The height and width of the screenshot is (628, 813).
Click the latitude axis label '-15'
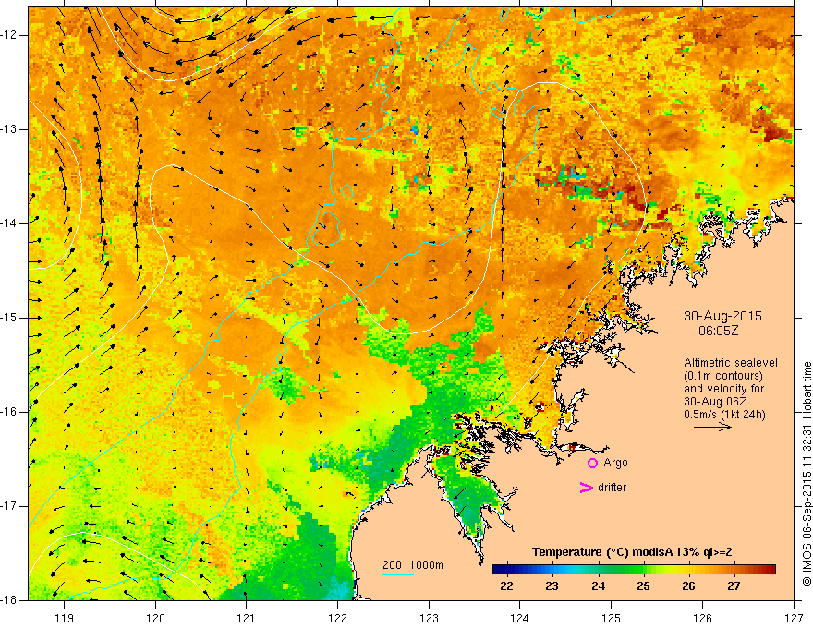click(x=10, y=318)
